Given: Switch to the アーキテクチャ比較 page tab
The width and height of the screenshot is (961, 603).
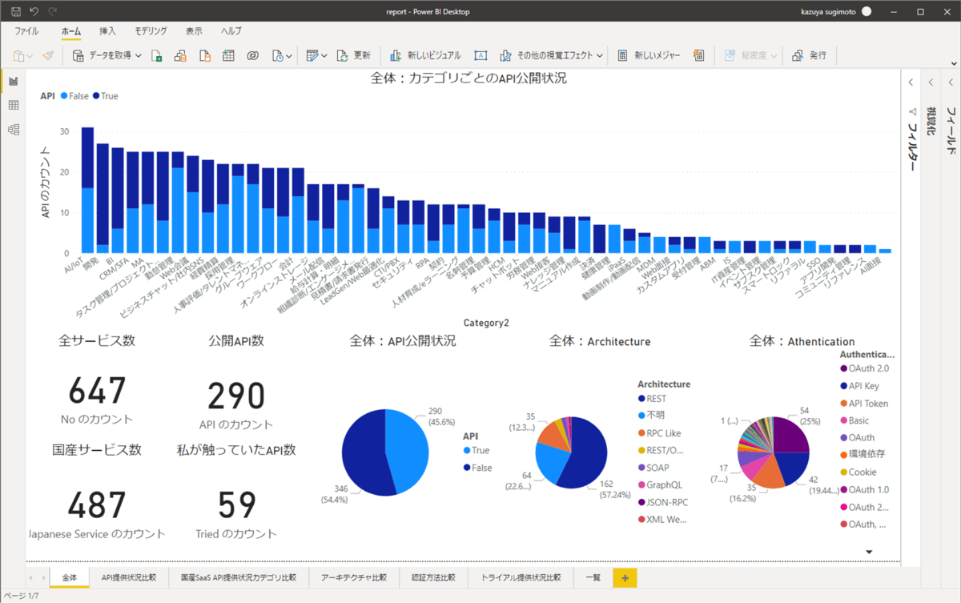Looking at the screenshot, I should click(x=352, y=577).
